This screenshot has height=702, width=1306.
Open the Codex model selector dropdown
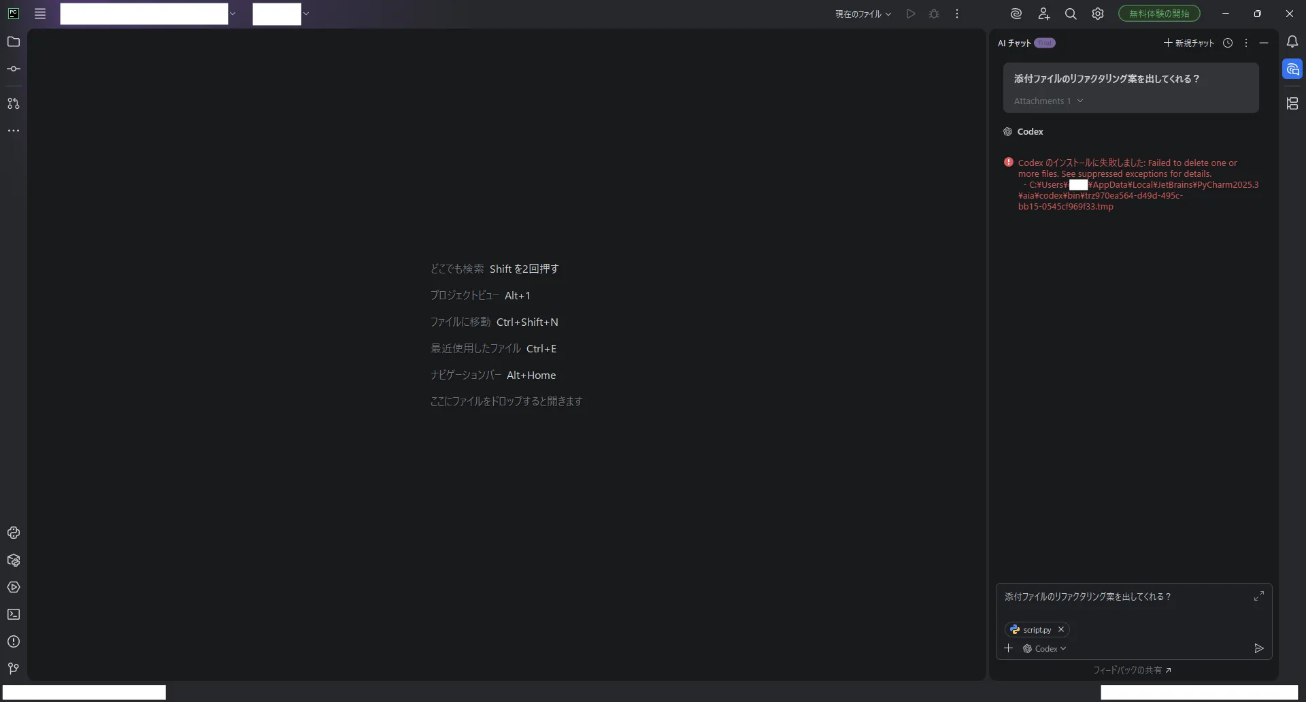click(x=1045, y=649)
